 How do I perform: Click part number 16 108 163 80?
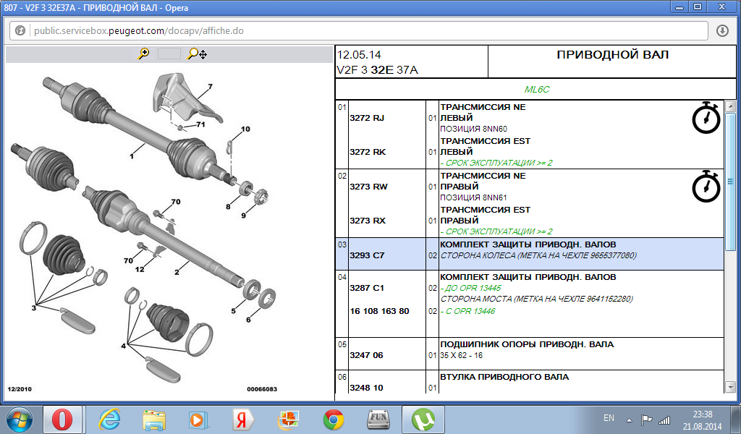pos(379,311)
